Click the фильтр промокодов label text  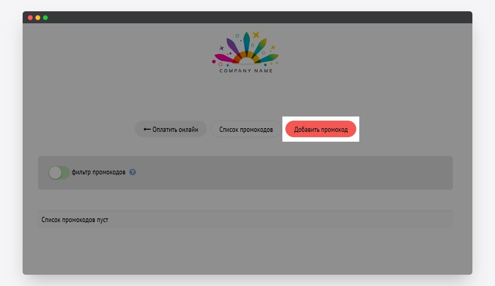98,173
